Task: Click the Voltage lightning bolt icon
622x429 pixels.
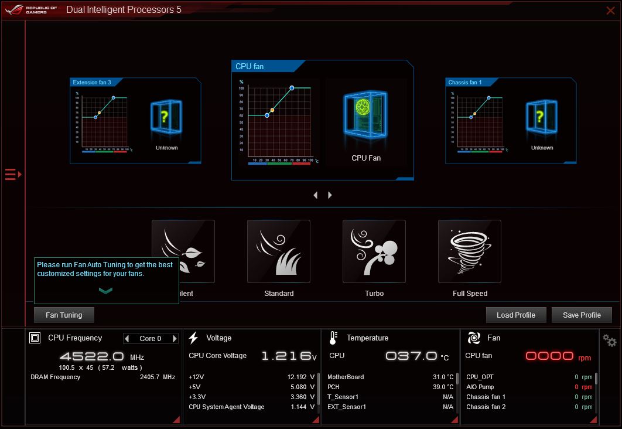Action: [x=193, y=338]
